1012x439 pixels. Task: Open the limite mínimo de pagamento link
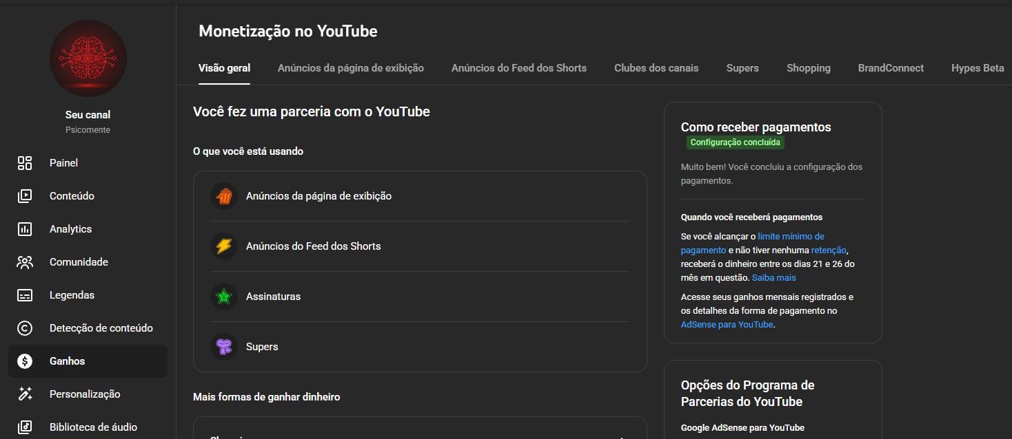click(x=790, y=237)
